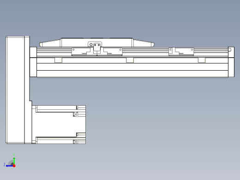Select the right end cap of the actuator
240x180 pixels.
[231, 62]
